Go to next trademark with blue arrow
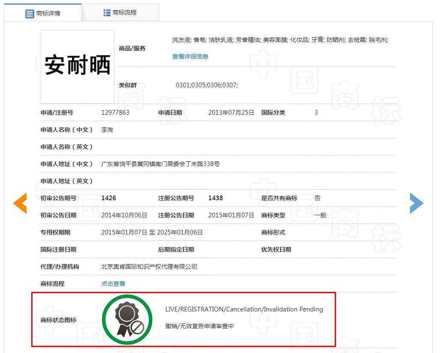 coord(416,203)
